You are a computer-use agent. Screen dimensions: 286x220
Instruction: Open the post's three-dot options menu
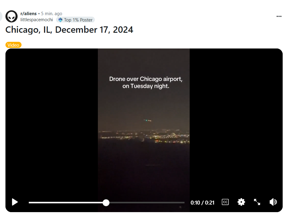279,16
